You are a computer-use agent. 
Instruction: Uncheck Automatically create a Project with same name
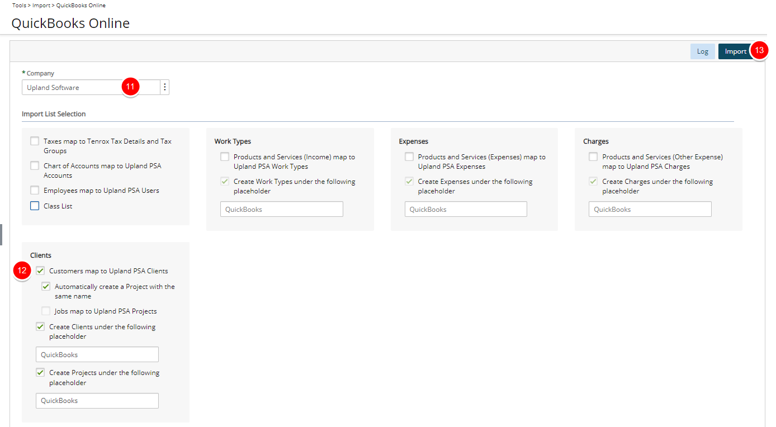pos(46,287)
